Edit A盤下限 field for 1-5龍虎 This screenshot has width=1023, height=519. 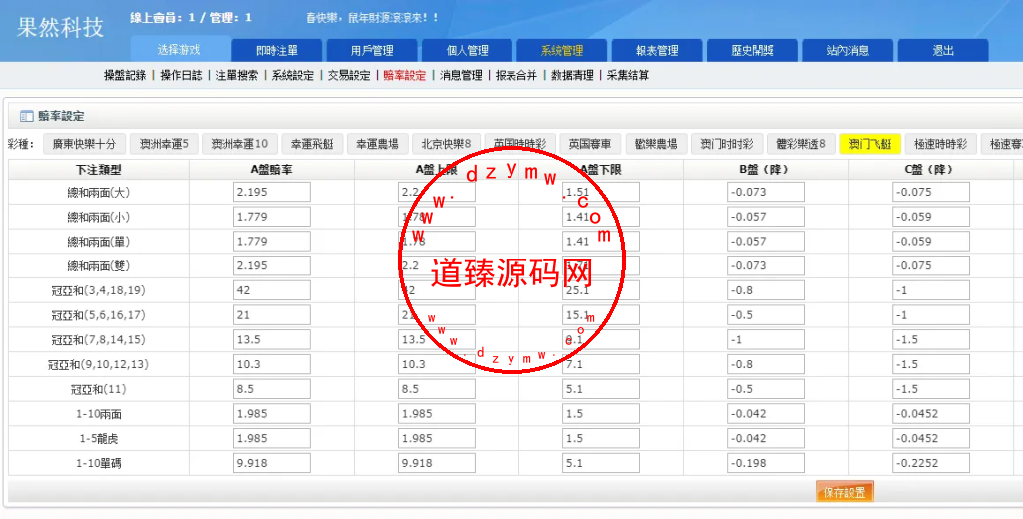pos(601,439)
